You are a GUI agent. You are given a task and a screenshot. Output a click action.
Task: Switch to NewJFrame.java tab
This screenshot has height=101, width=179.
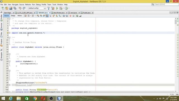pyautogui.click(x=59, y=13)
